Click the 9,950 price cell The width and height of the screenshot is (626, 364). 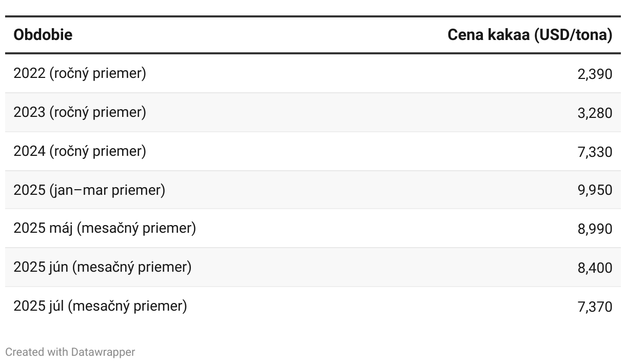[595, 190]
